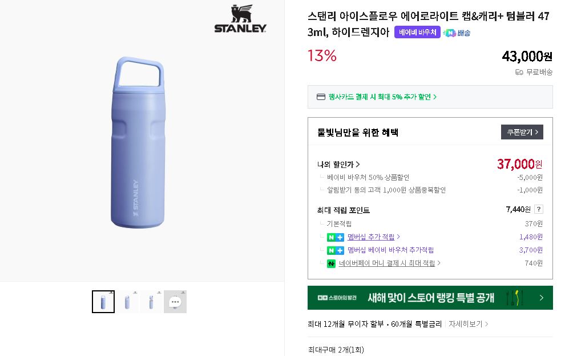
Task: Open the 새해 맞이 스토어 랭킹 banner
Action: tap(430, 298)
